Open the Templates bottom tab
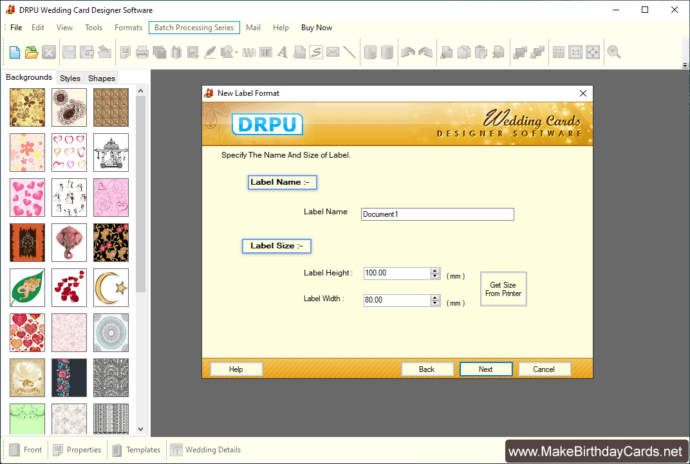 (x=136, y=449)
